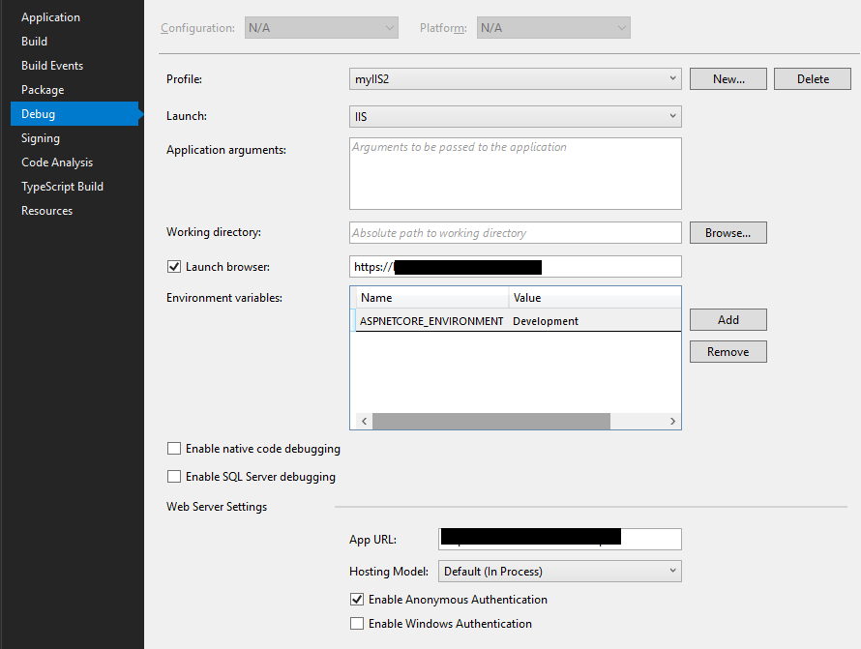
Task: Open the Application settings tab
Action: pos(50,17)
